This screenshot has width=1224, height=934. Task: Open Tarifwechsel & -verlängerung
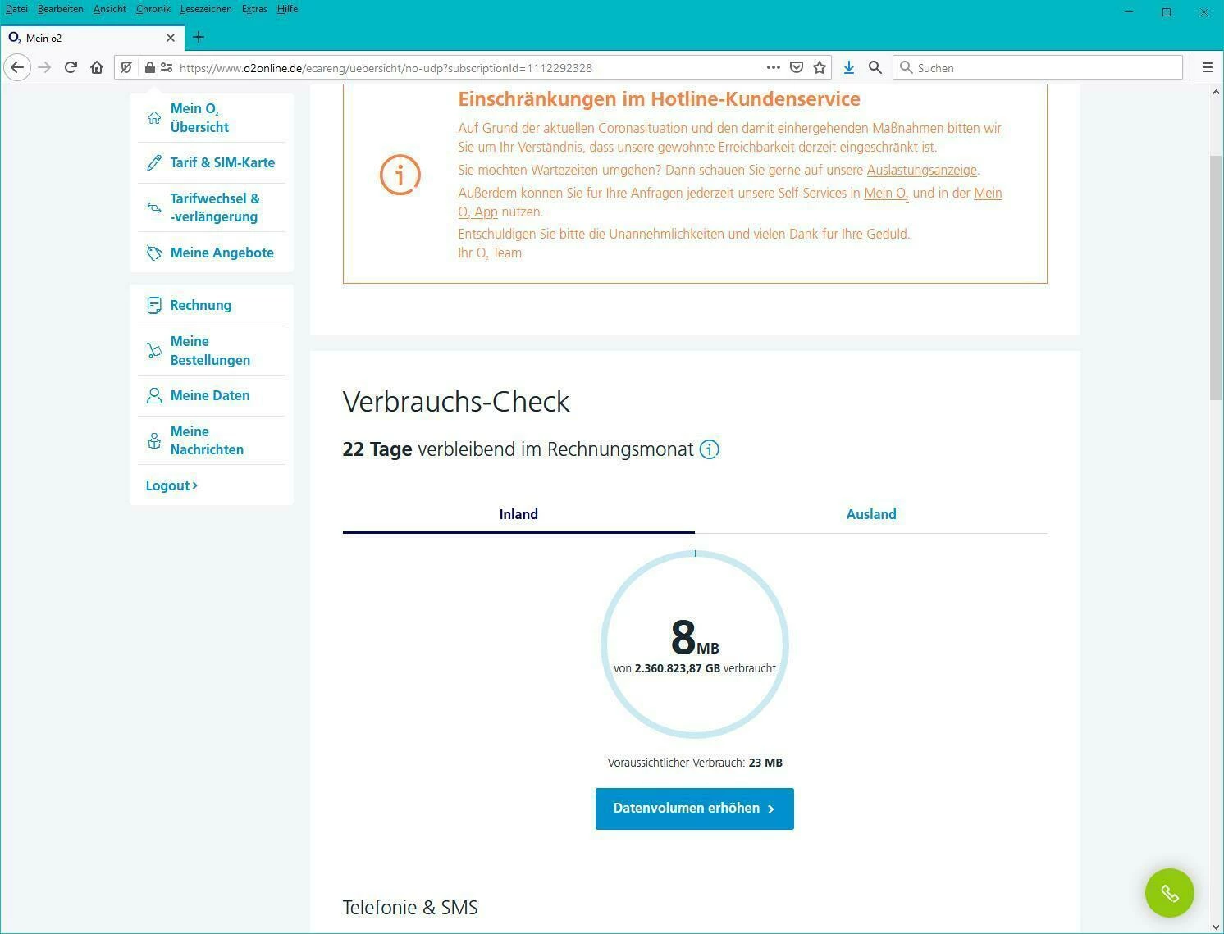point(215,207)
